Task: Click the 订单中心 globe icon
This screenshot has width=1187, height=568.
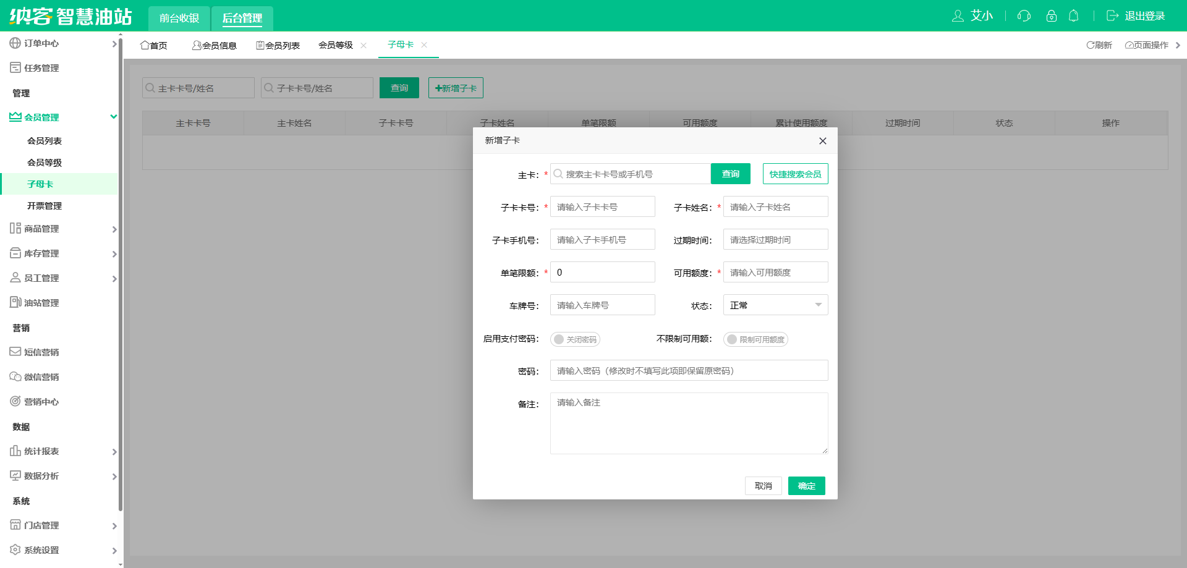Action: coord(15,43)
